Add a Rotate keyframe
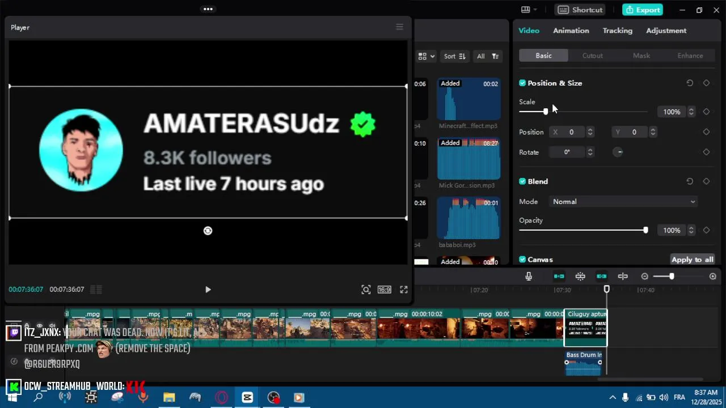 (x=706, y=152)
